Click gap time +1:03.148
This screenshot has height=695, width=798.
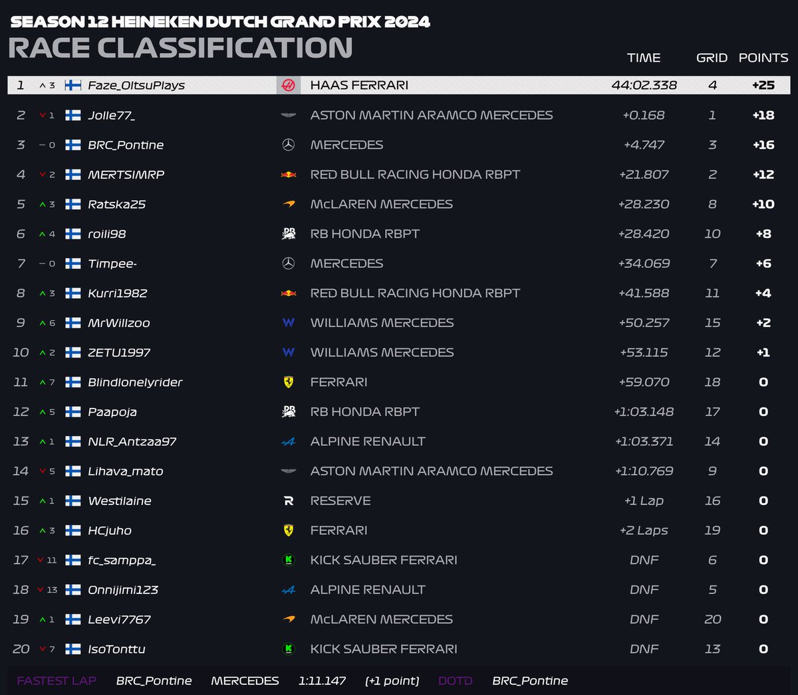(644, 412)
